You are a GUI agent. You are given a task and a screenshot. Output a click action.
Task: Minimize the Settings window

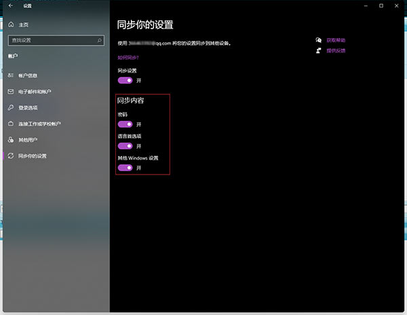click(366, 5)
